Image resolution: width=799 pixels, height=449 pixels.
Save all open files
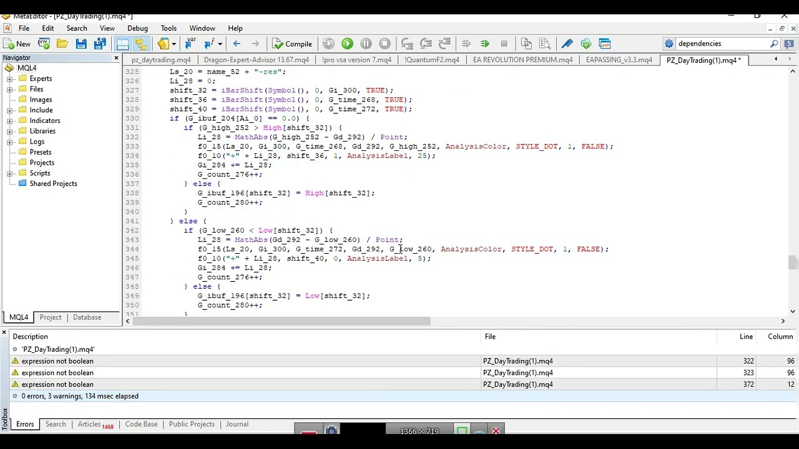coord(100,44)
